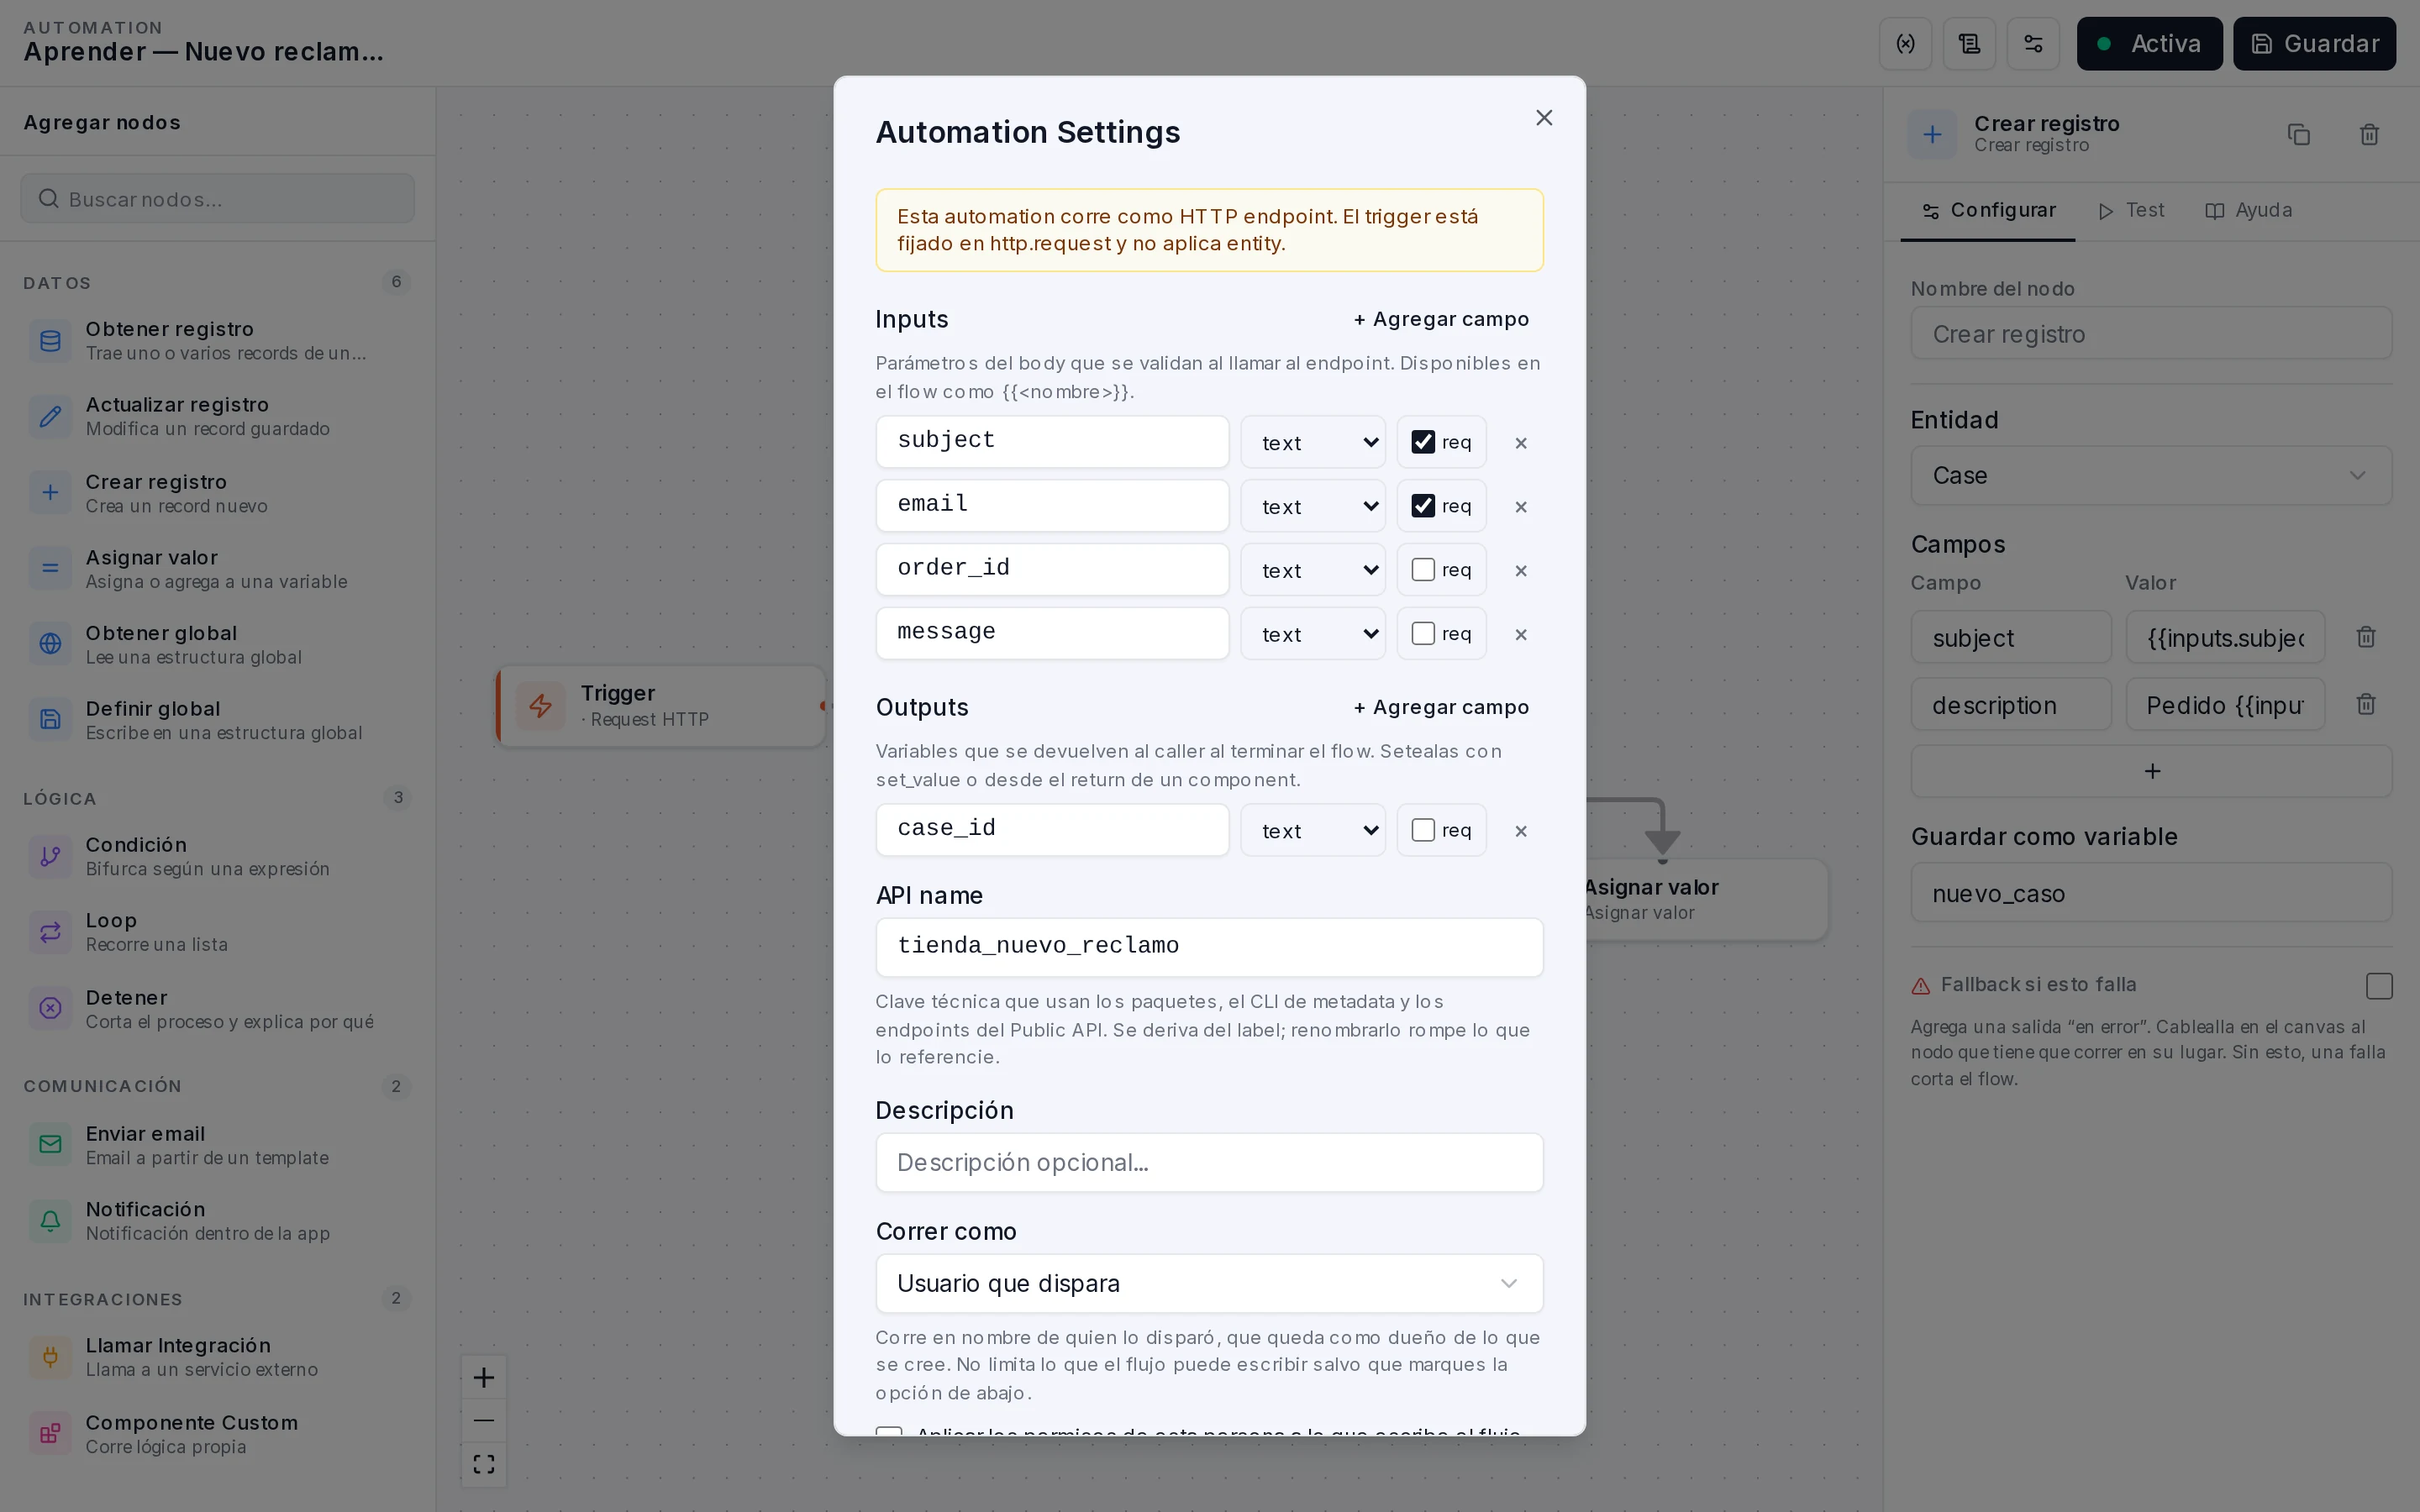The image size is (2420, 1512).
Task: Uncheck required for subject input
Action: pyautogui.click(x=1423, y=442)
